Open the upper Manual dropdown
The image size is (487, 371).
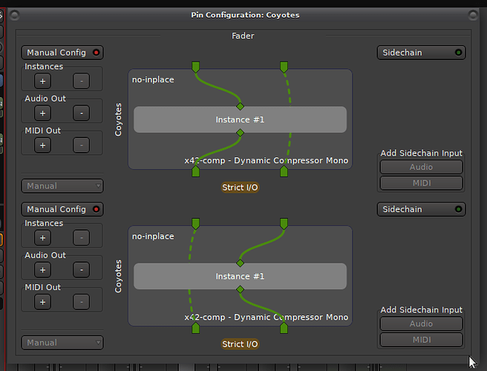(62, 185)
